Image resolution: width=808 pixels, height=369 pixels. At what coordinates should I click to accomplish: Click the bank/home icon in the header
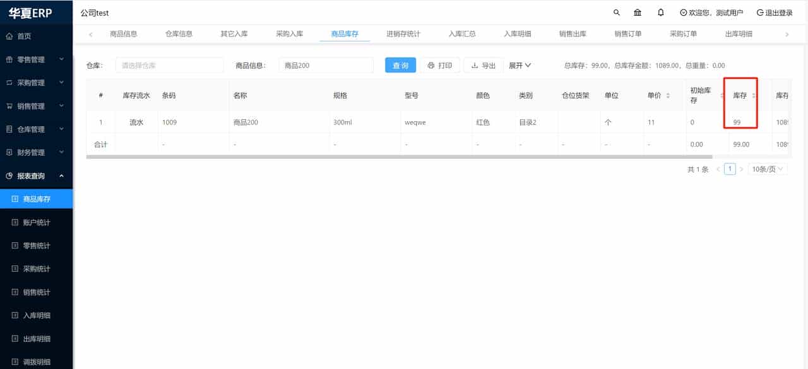637,12
